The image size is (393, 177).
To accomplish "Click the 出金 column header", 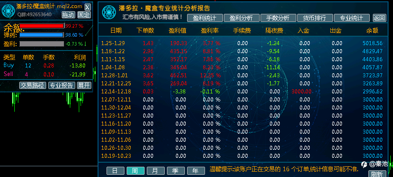I will click(x=336, y=31).
